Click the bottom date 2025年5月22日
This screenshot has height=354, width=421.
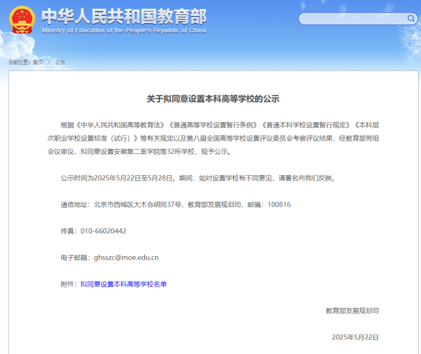click(355, 337)
